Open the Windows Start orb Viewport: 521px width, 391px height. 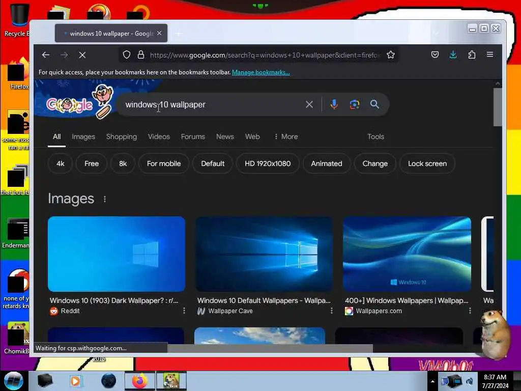(x=14, y=381)
